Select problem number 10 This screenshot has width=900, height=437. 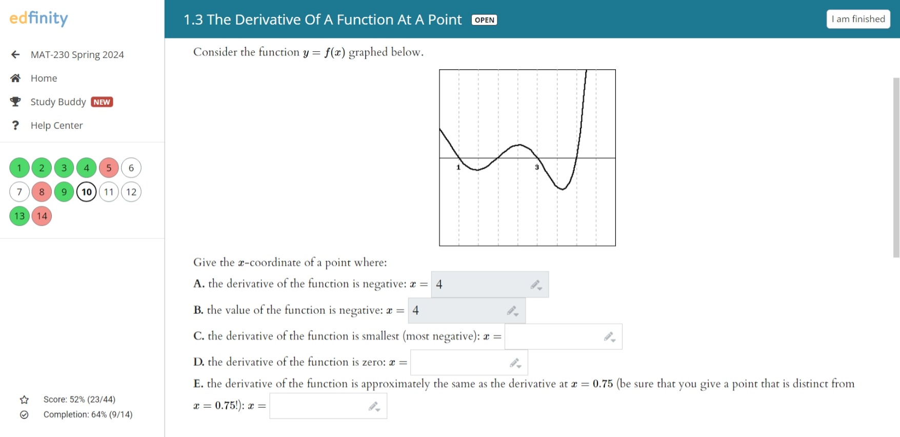[x=86, y=192]
